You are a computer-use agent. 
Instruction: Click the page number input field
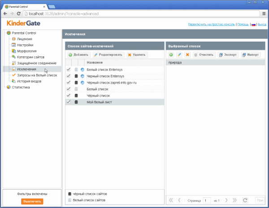[x=207, y=200]
